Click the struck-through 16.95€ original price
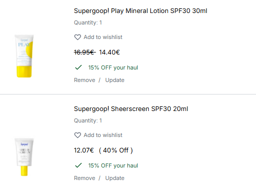 [85, 52]
